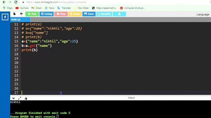Open the apeamcet bookmark
The width and height of the screenshot is (211, 118).
[x=105, y=8]
